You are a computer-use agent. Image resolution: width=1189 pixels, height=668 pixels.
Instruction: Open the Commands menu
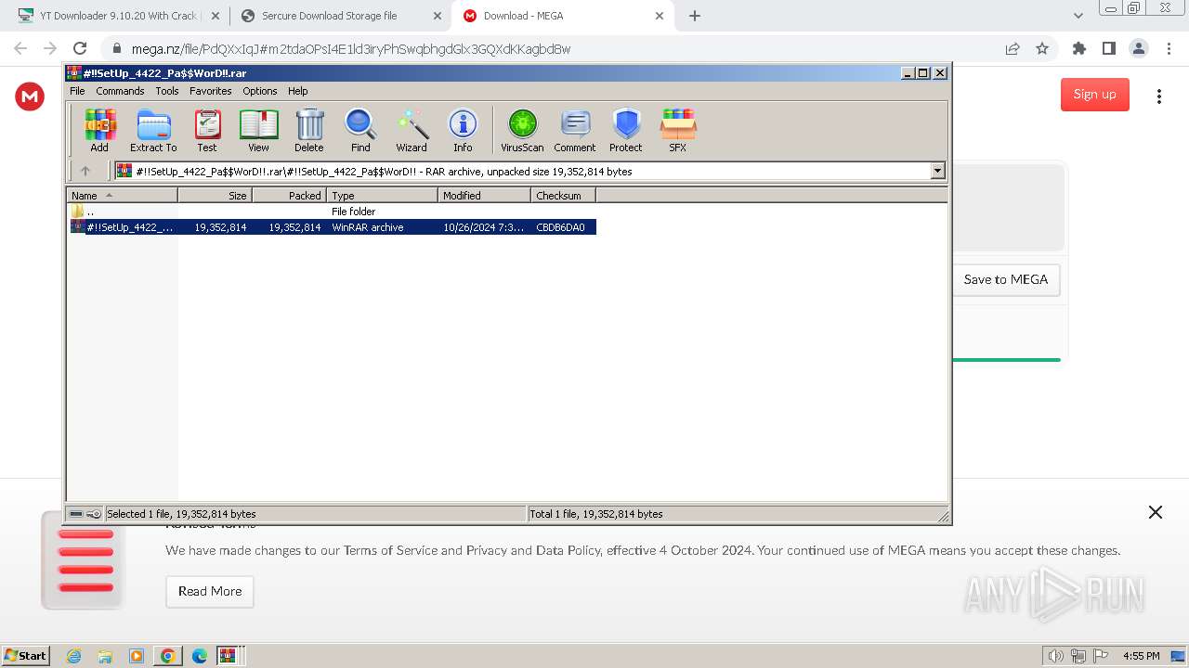tap(120, 91)
